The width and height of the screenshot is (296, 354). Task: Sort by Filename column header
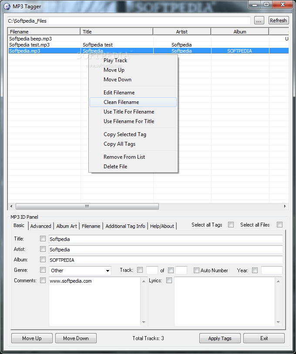(x=44, y=32)
